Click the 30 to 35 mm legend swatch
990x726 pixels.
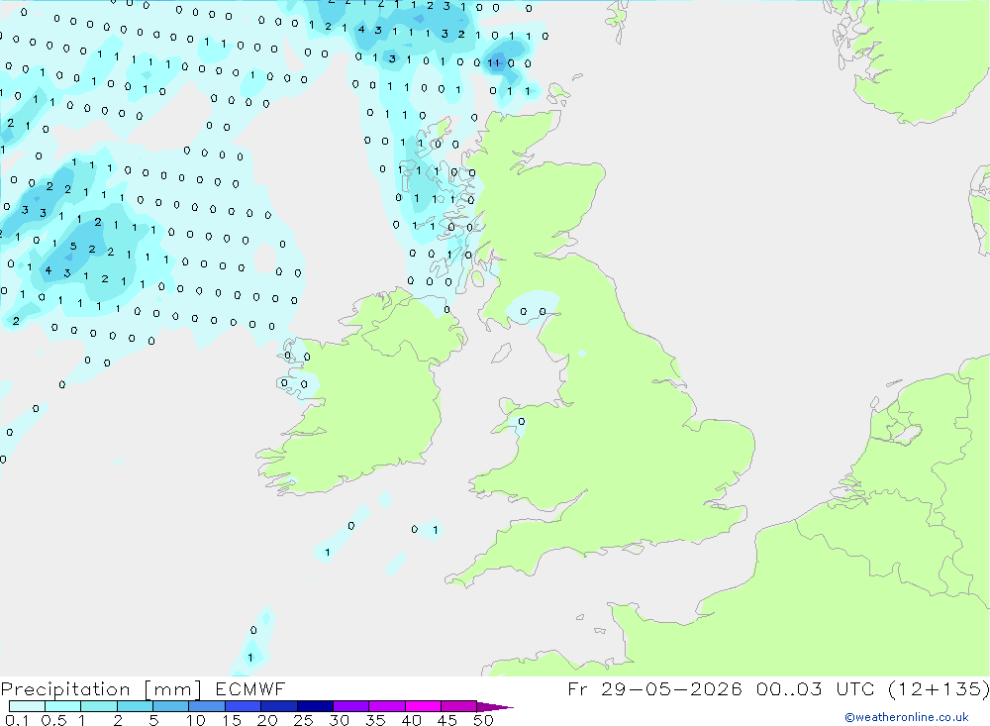pos(350,706)
